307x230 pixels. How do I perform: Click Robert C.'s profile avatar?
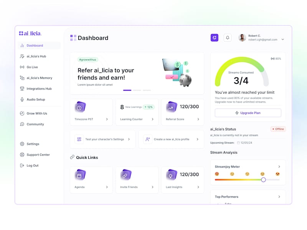pos(242,38)
